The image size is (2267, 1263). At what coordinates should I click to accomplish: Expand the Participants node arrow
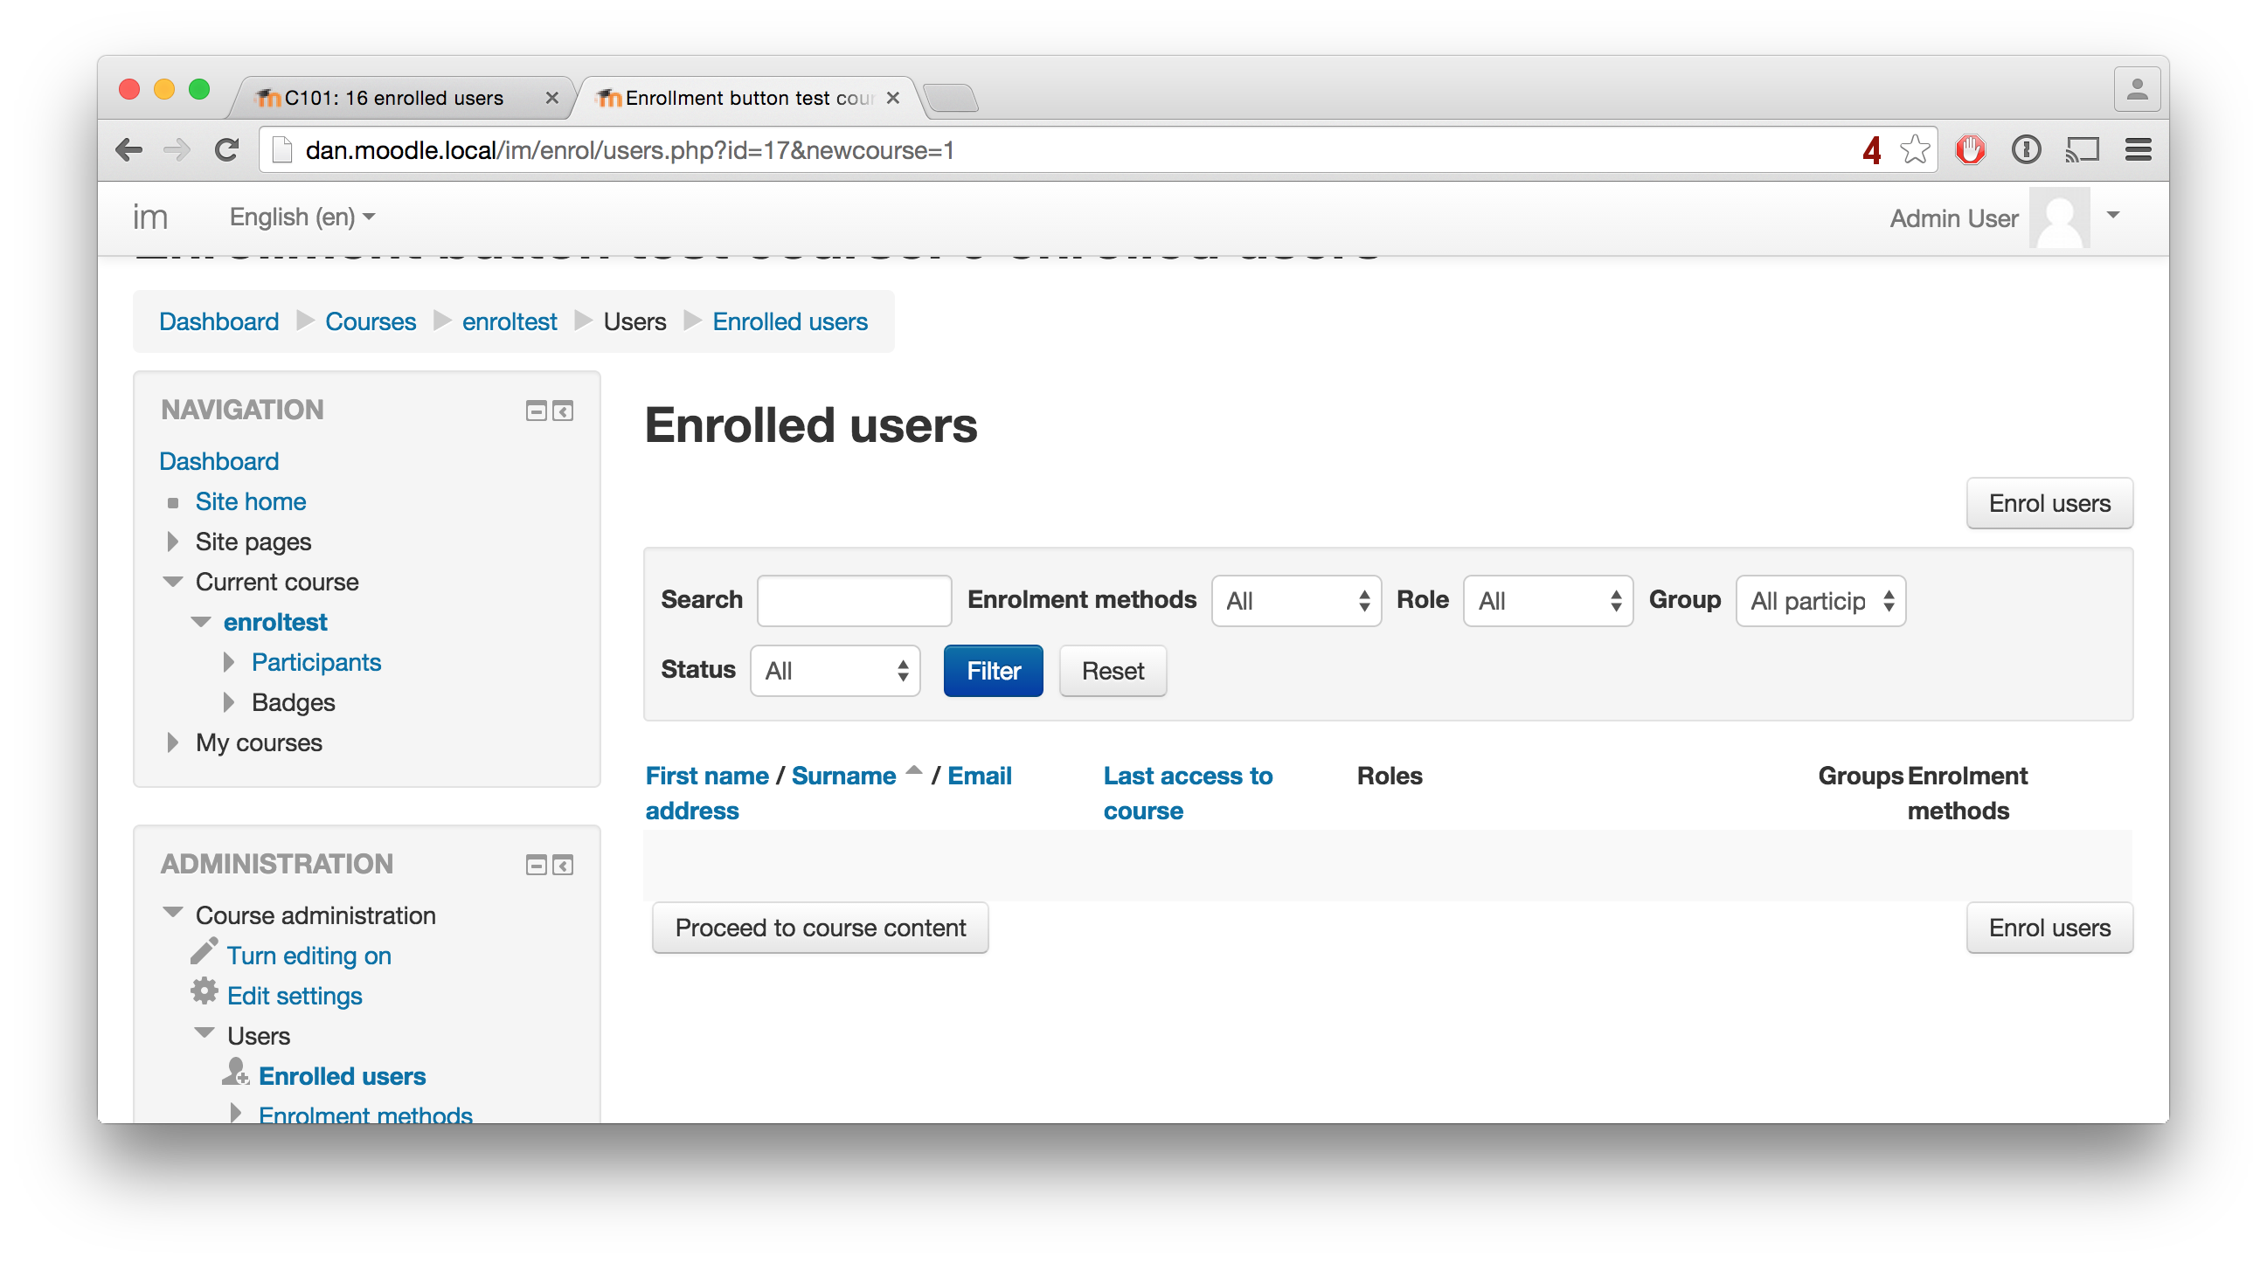(x=229, y=662)
